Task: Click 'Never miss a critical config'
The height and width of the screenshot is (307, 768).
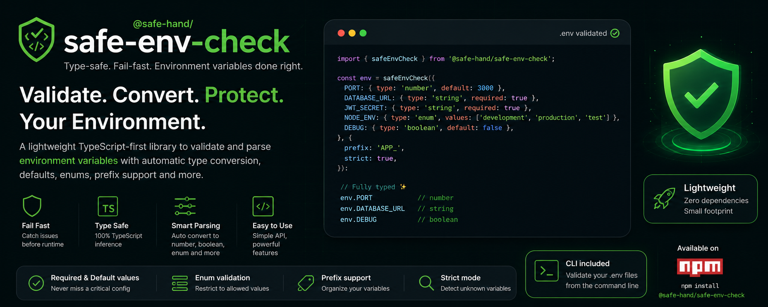Action: click(90, 288)
